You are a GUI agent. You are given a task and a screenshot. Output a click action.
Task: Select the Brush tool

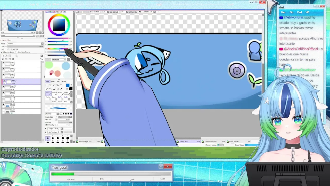61,93
